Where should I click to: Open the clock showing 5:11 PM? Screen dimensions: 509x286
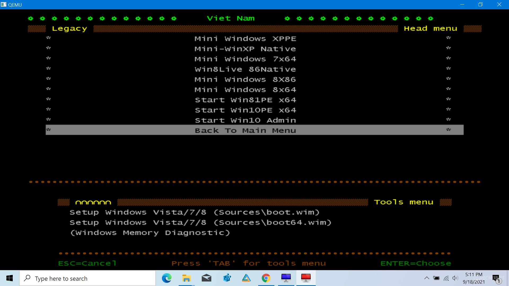coord(474,278)
